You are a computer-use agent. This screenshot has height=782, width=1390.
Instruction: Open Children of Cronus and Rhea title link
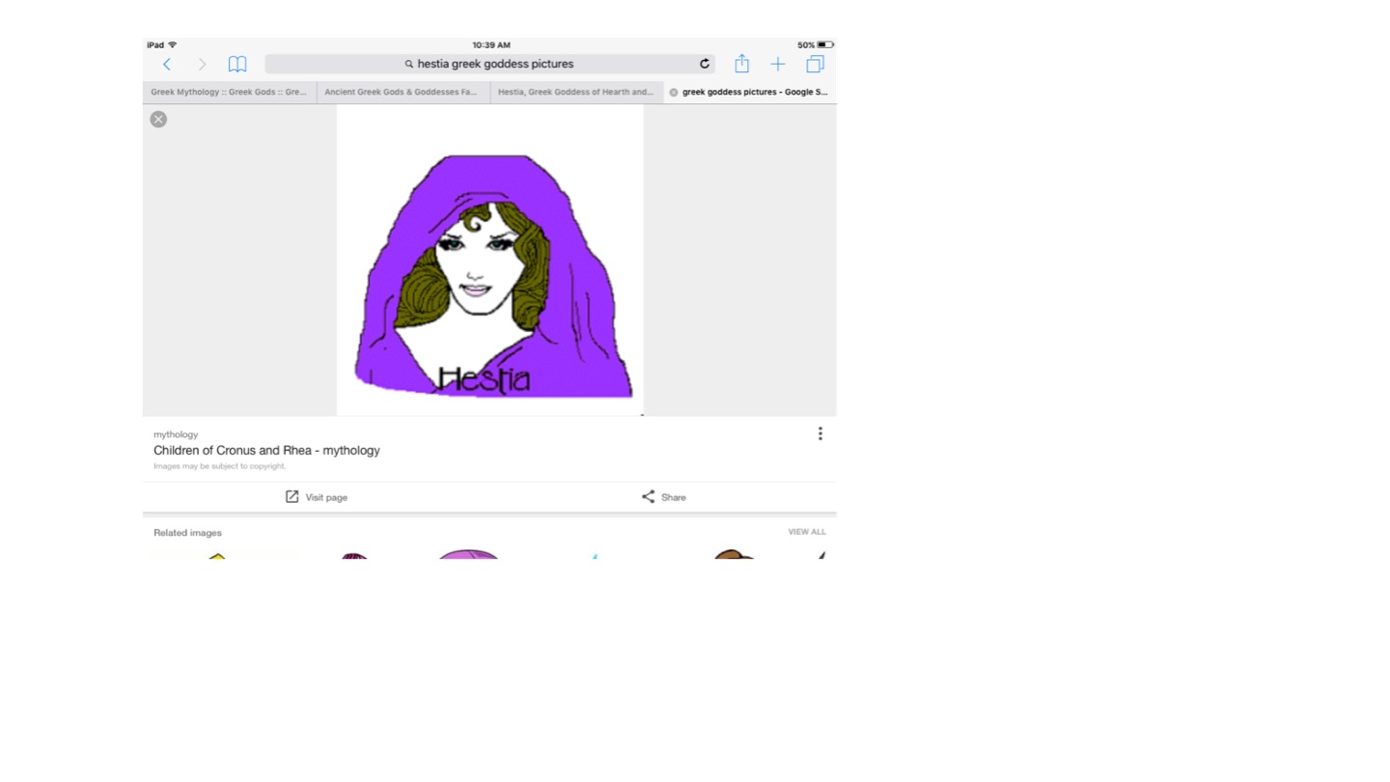coord(266,451)
